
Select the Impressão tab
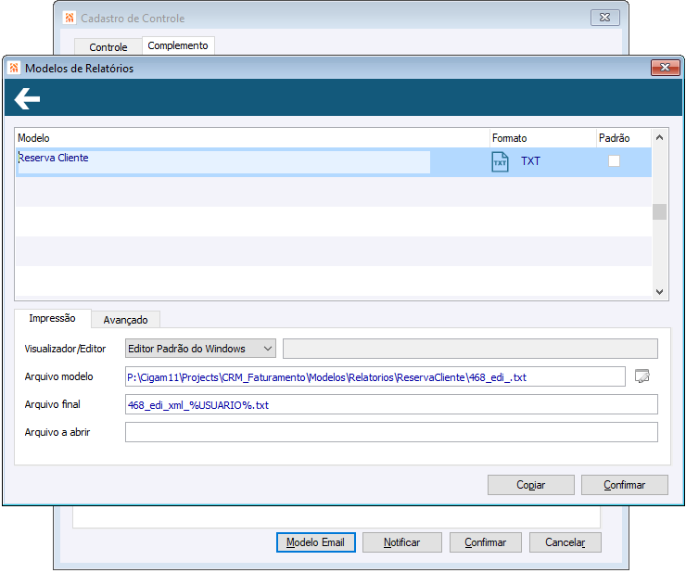point(53,318)
